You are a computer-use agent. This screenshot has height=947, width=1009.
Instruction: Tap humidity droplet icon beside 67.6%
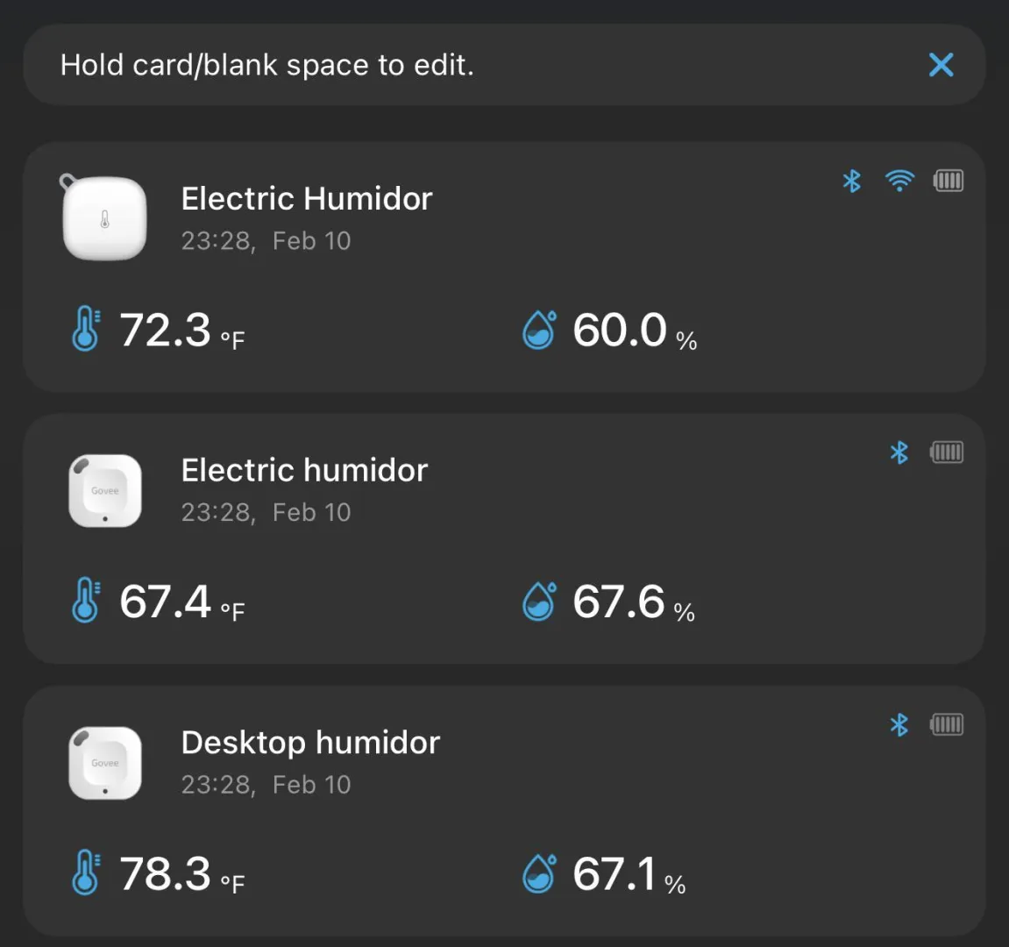click(x=539, y=602)
